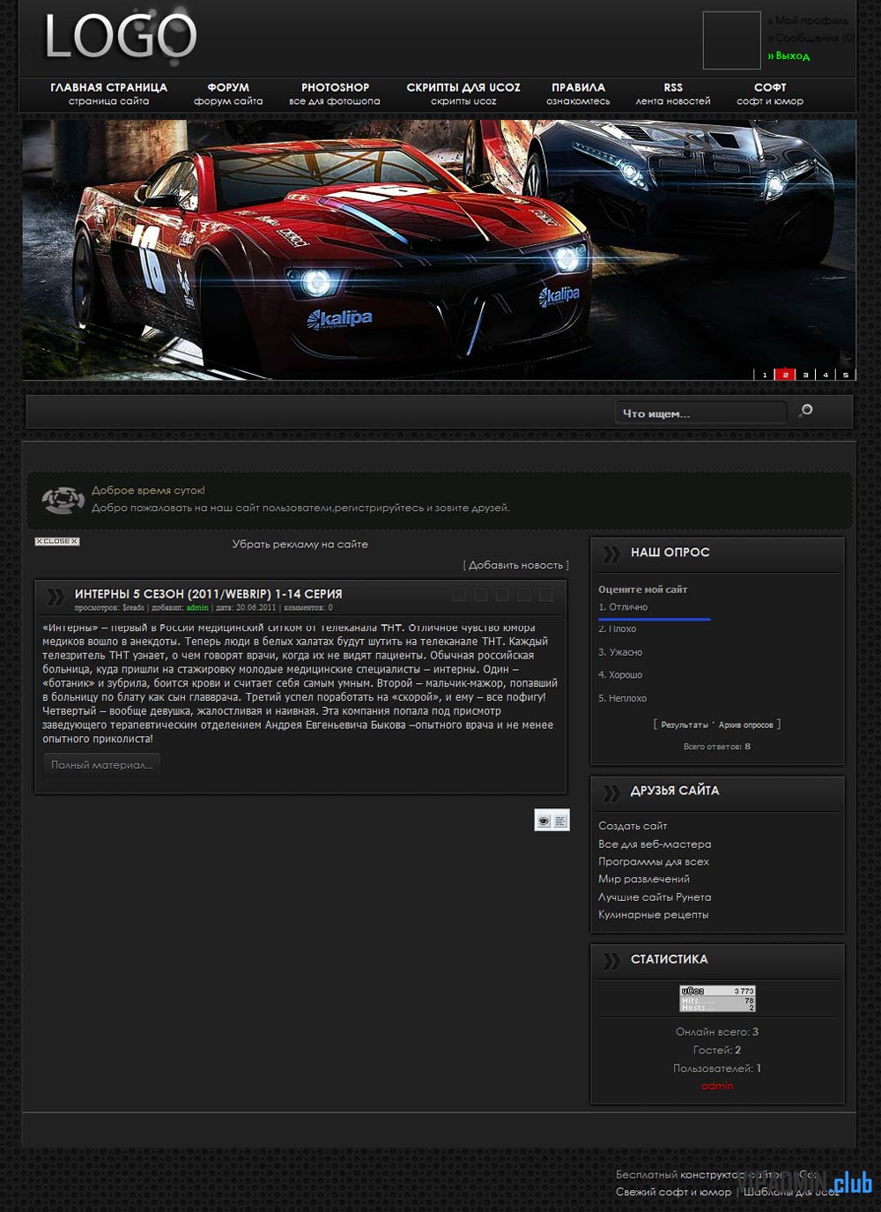Select poll option 2. Плохо
881x1212 pixels.
pyautogui.click(x=618, y=628)
